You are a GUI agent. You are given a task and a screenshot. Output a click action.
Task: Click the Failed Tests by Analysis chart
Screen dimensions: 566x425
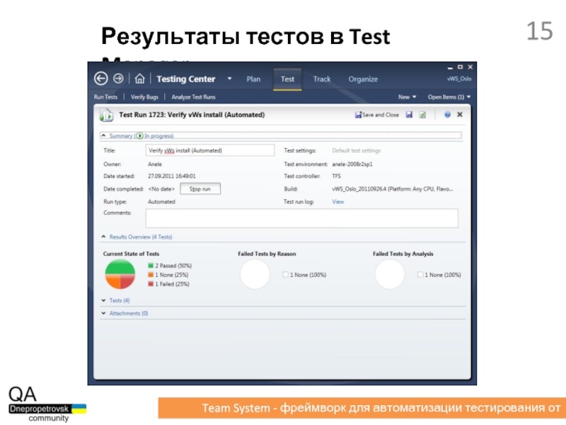pyautogui.click(x=390, y=274)
